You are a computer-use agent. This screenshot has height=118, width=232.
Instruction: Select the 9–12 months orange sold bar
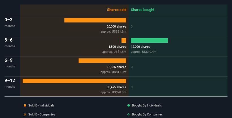tap(74, 81)
